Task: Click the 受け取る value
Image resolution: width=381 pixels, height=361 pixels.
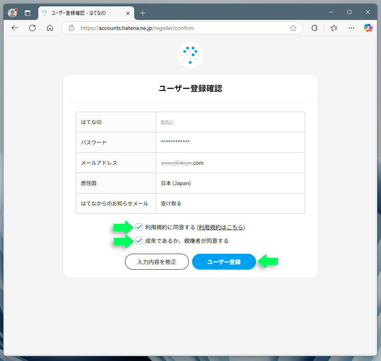Action: (x=171, y=203)
